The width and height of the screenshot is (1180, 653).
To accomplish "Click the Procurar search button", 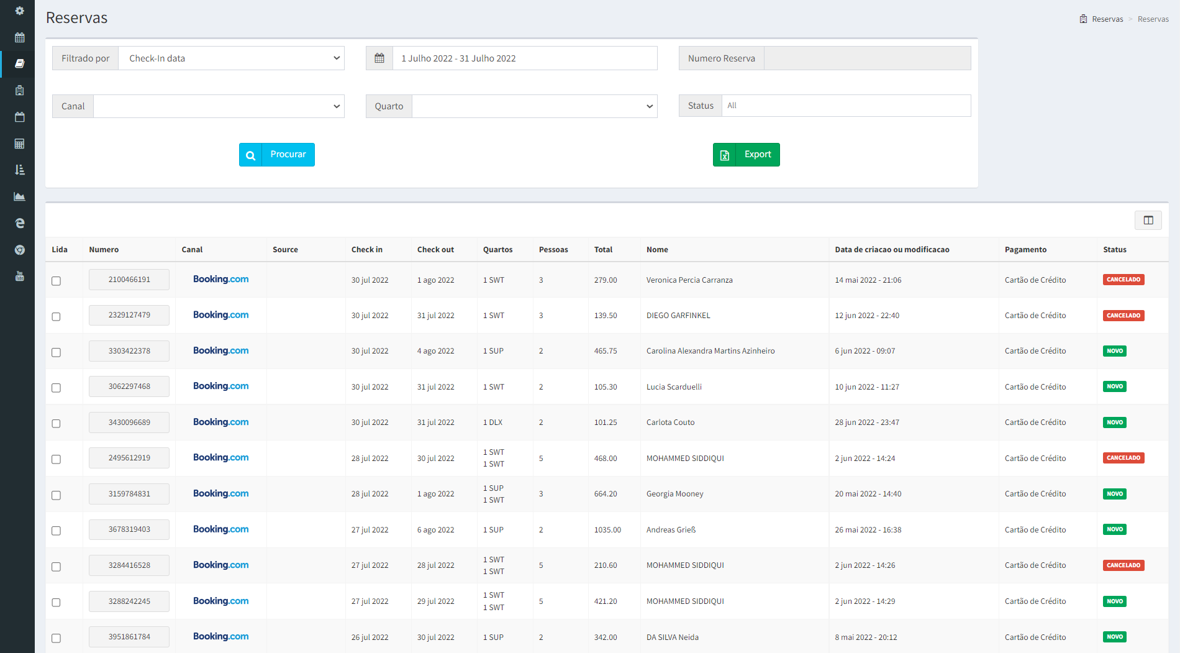I will pyautogui.click(x=277, y=155).
